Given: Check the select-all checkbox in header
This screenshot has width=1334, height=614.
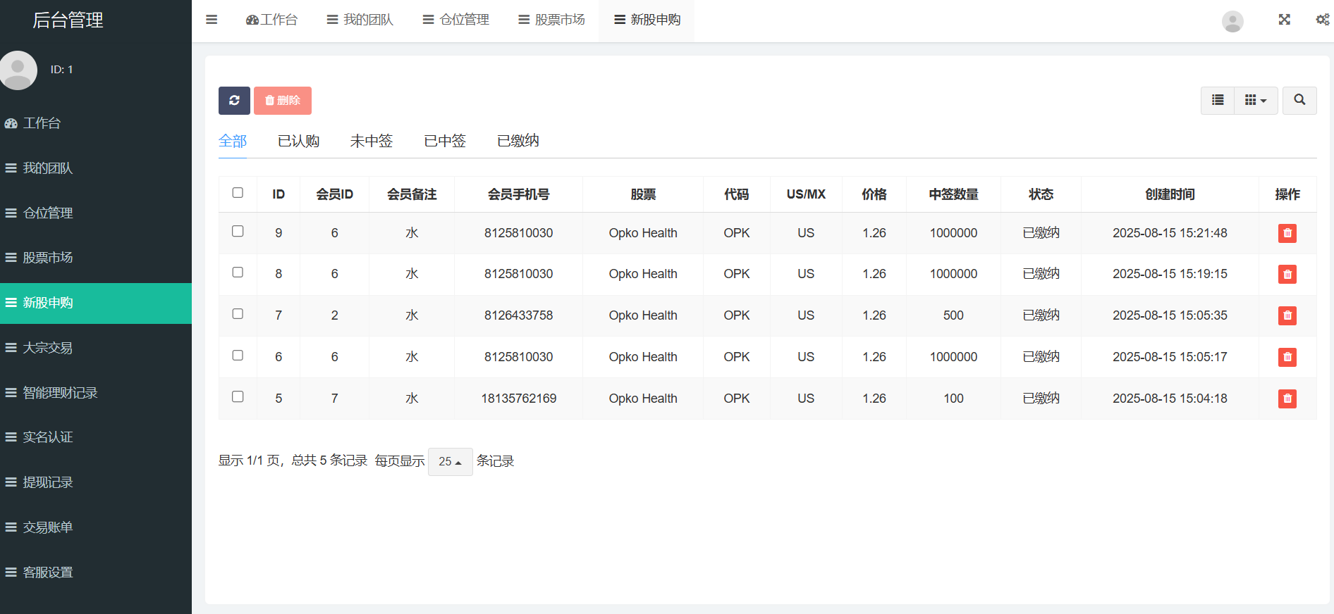Looking at the screenshot, I should pyautogui.click(x=238, y=193).
